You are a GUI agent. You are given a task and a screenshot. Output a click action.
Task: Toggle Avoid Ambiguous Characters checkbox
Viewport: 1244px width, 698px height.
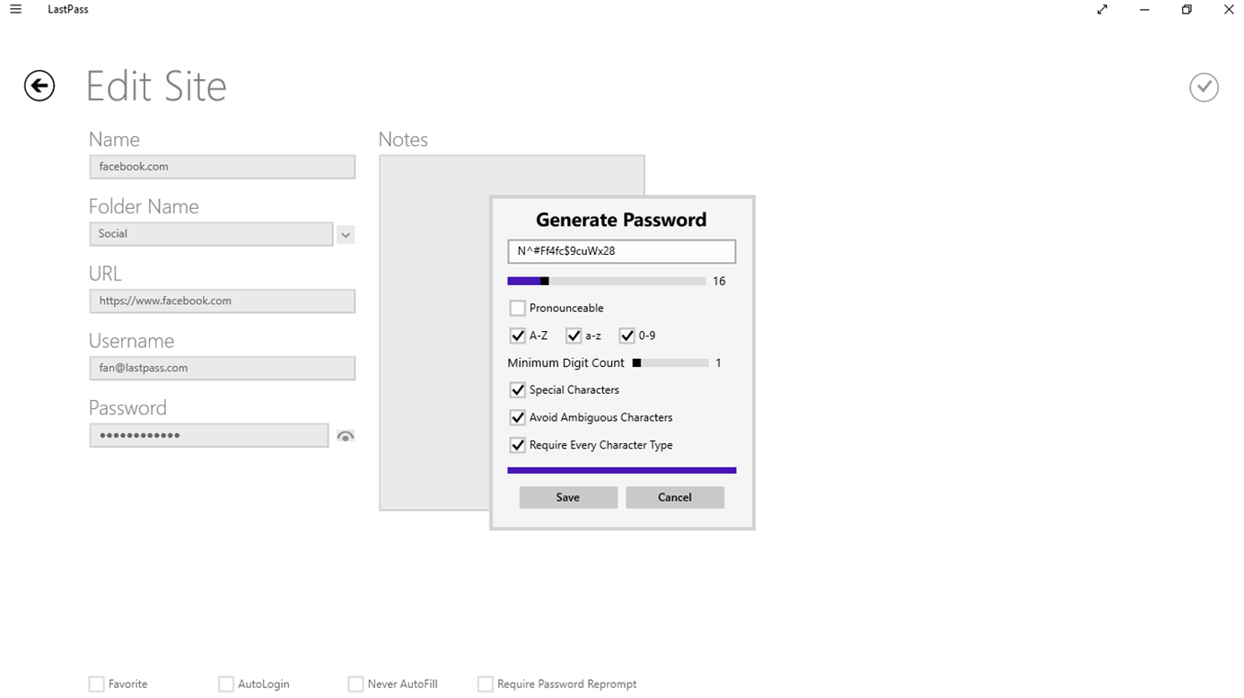[x=518, y=417]
